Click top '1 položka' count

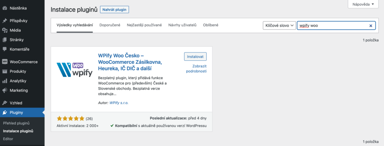click(371, 40)
